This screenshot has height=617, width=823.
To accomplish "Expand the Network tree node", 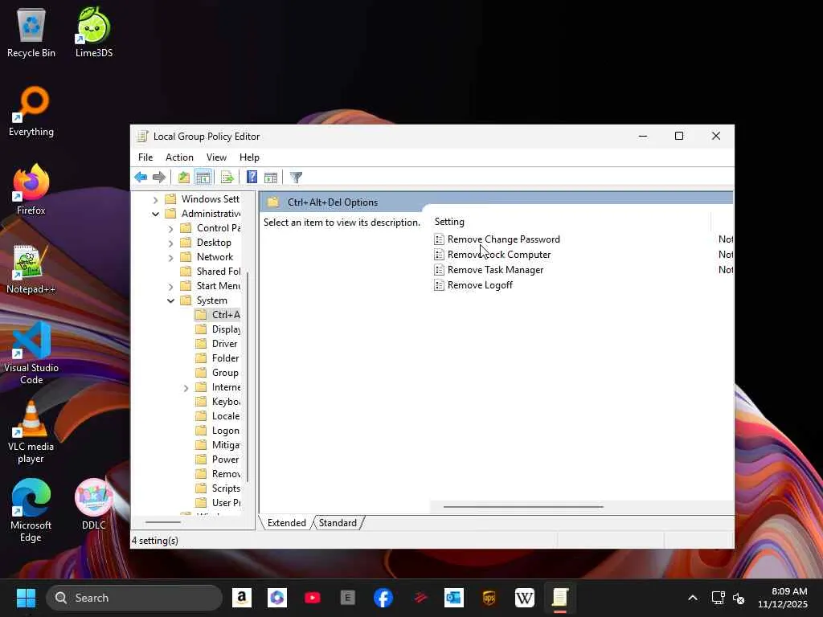I will point(170,258).
